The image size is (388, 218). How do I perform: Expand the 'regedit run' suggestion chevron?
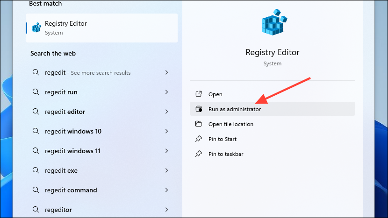pos(166,92)
